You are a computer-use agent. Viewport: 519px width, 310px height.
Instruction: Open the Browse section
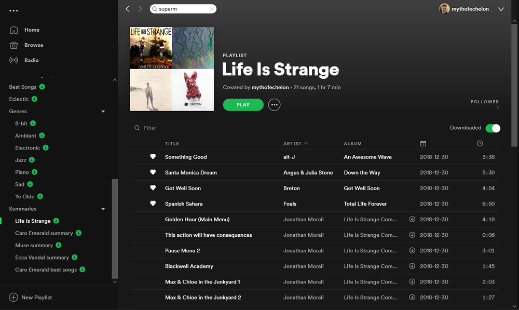coord(34,45)
